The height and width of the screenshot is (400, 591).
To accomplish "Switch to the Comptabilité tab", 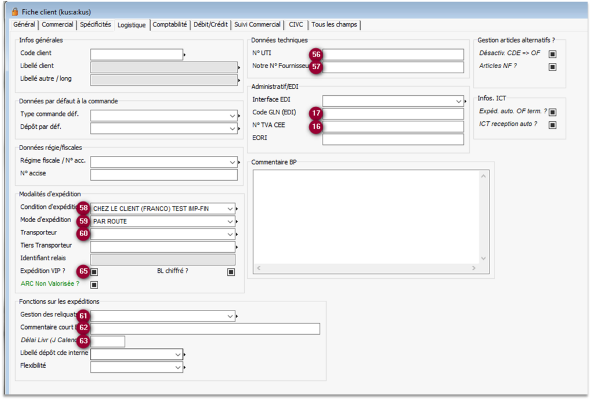I will tap(170, 25).
